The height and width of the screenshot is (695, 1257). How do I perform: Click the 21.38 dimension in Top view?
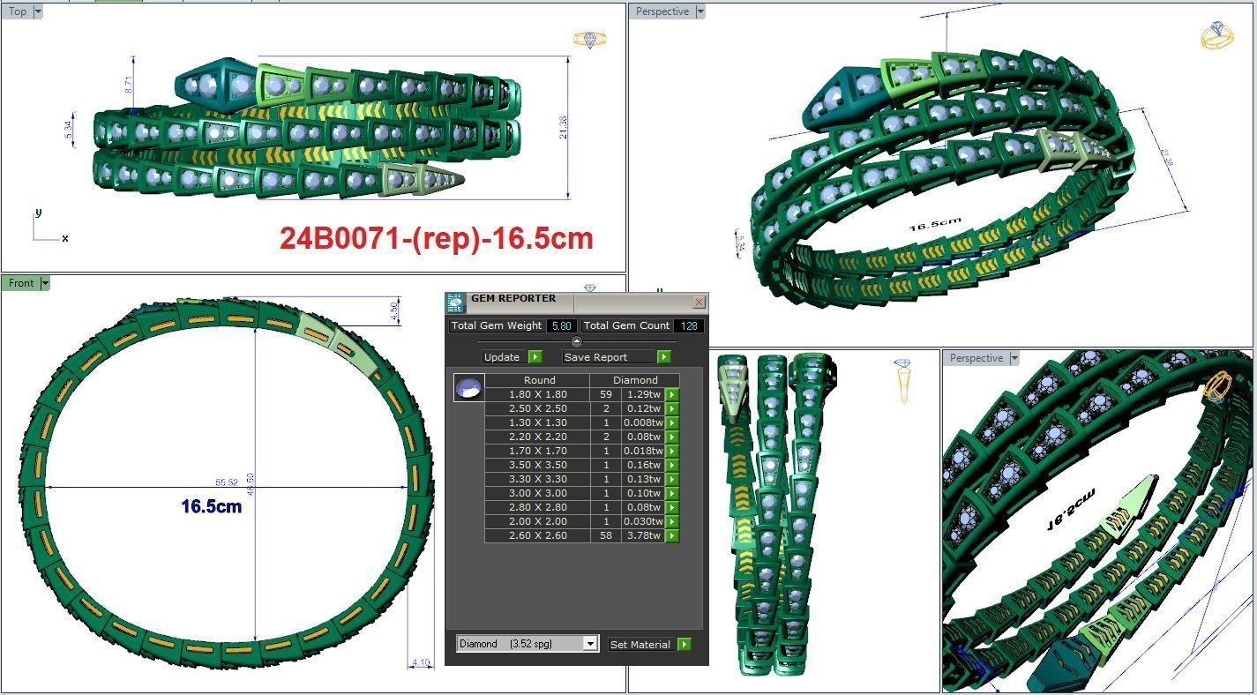(564, 127)
